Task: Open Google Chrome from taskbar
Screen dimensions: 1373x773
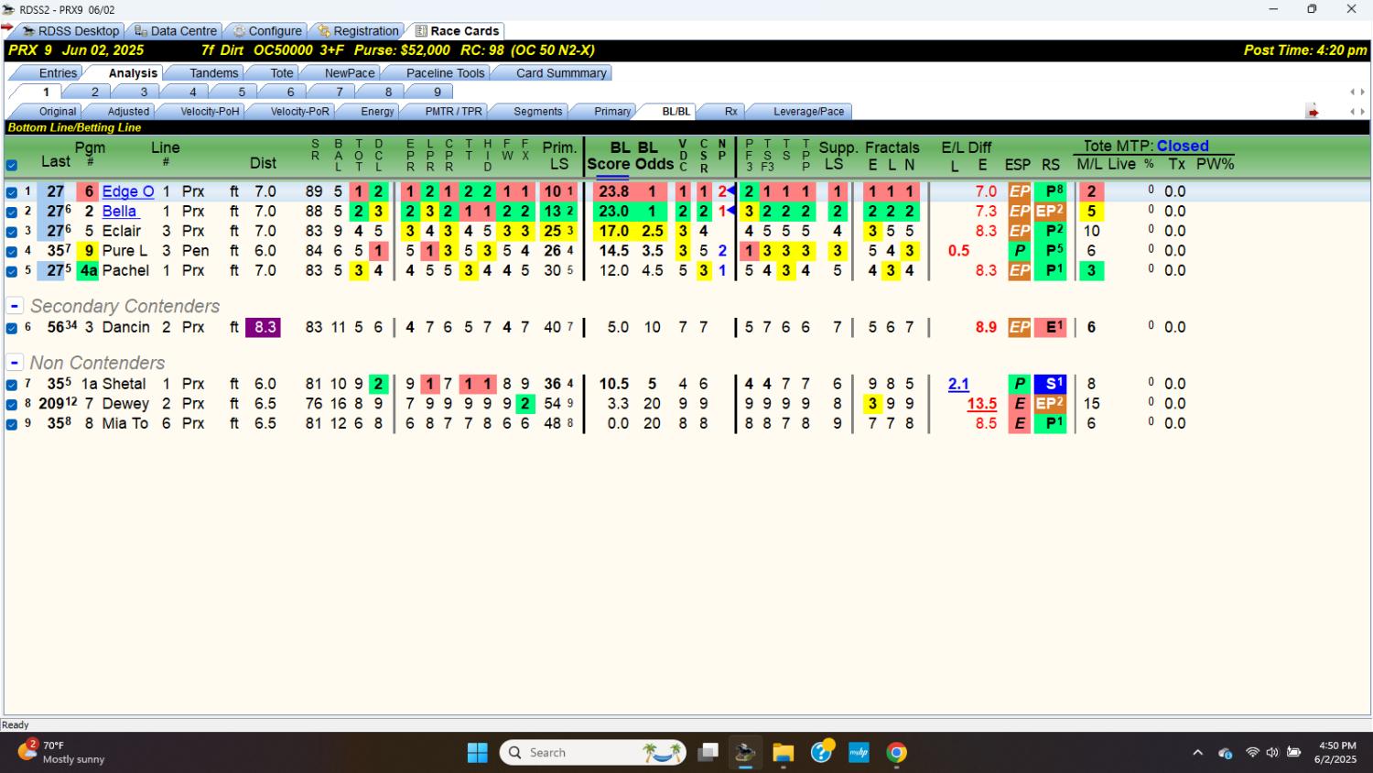Action: pyautogui.click(x=897, y=753)
